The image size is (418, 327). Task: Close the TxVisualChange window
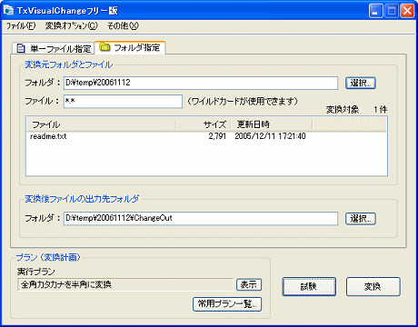(407, 11)
